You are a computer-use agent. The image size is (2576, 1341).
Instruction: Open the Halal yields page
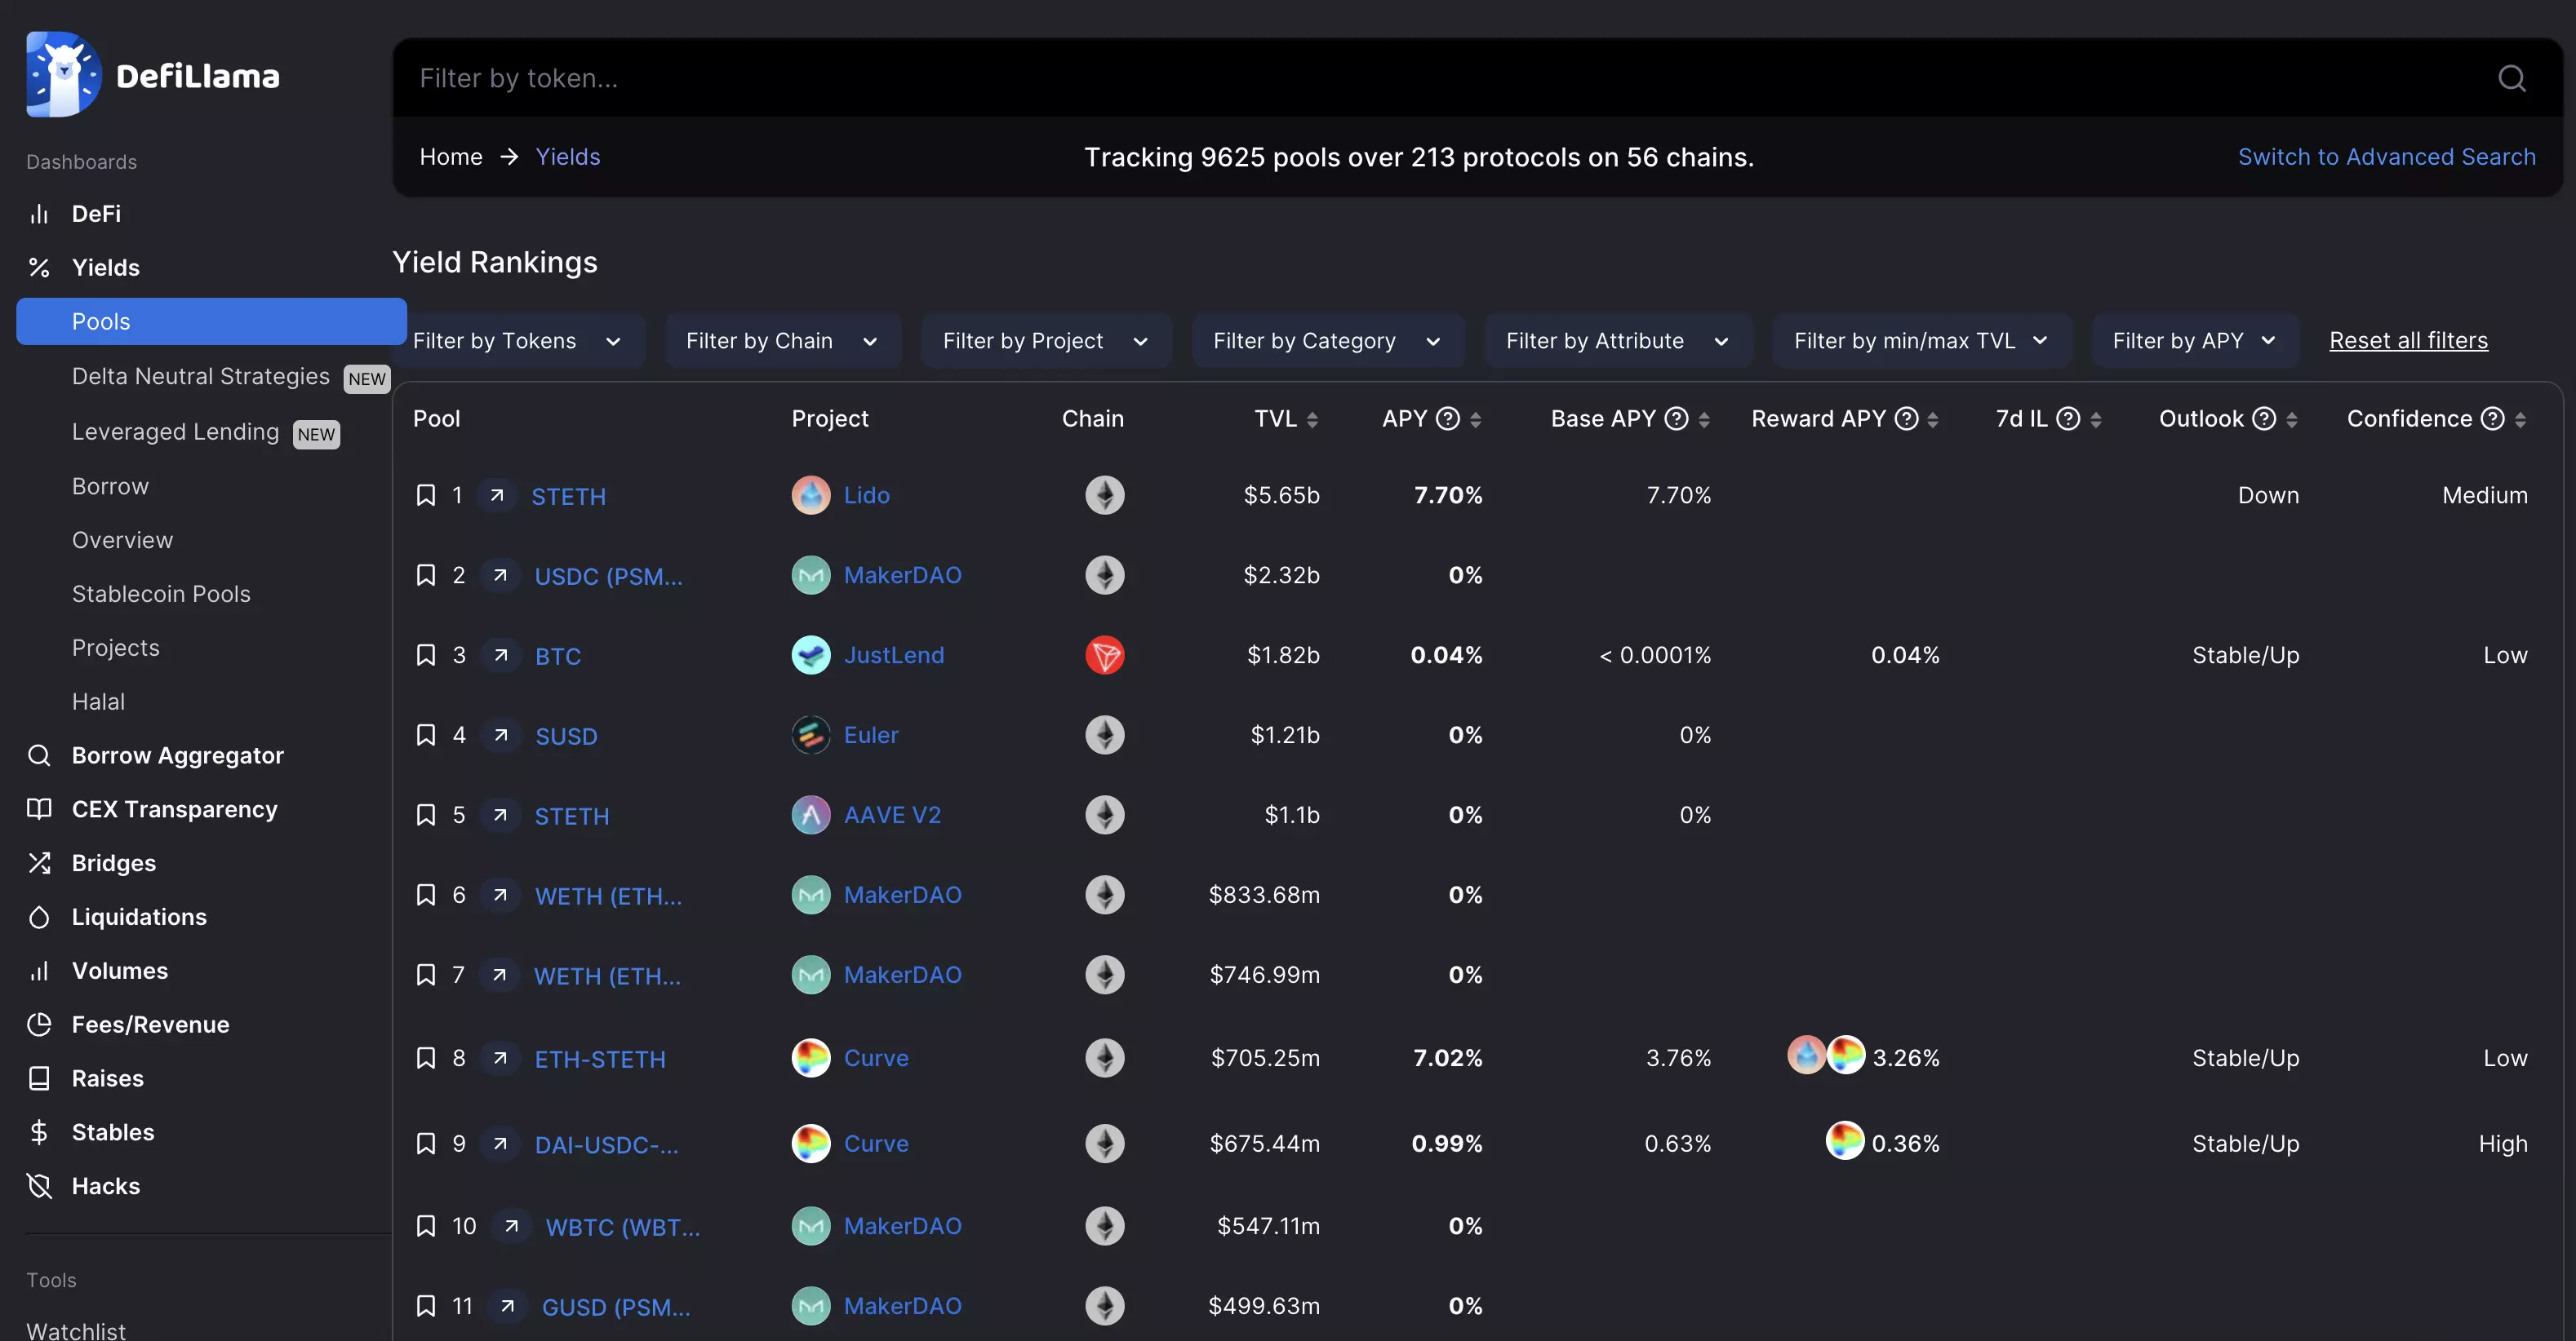tap(98, 702)
